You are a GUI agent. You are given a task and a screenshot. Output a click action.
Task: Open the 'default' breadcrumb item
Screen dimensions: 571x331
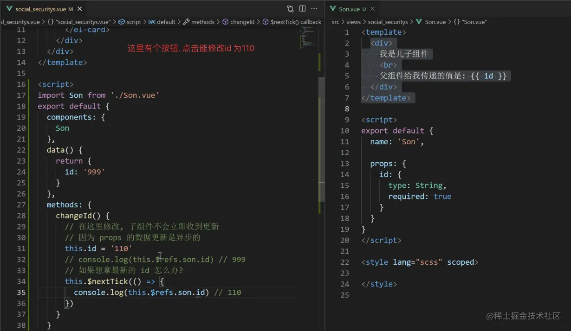166,22
